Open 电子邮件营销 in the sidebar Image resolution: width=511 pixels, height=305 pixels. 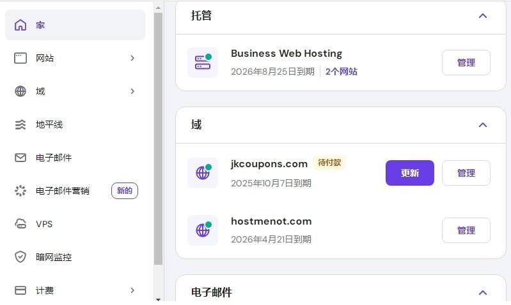pyautogui.click(x=63, y=191)
